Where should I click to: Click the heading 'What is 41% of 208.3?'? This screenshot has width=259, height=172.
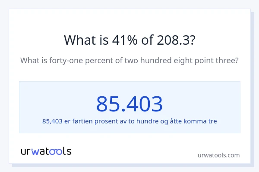(x=129, y=40)
